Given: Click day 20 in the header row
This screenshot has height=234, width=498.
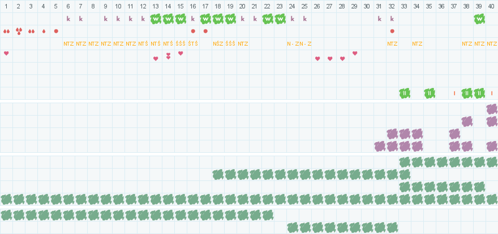Looking at the screenshot, I should point(242,6).
